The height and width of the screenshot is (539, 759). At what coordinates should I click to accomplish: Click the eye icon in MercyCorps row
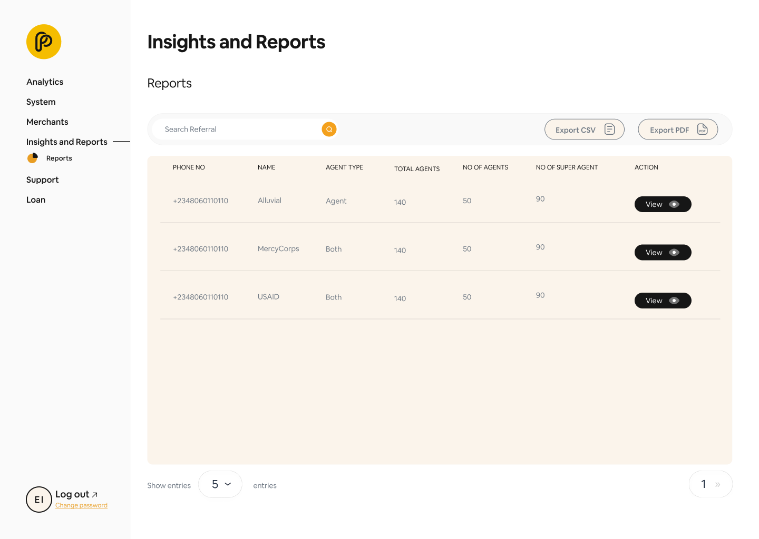674,253
